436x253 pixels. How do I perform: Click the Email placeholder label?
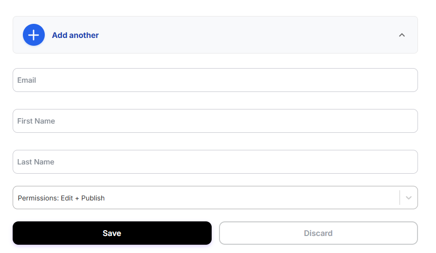pyautogui.click(x=27, y=80)
